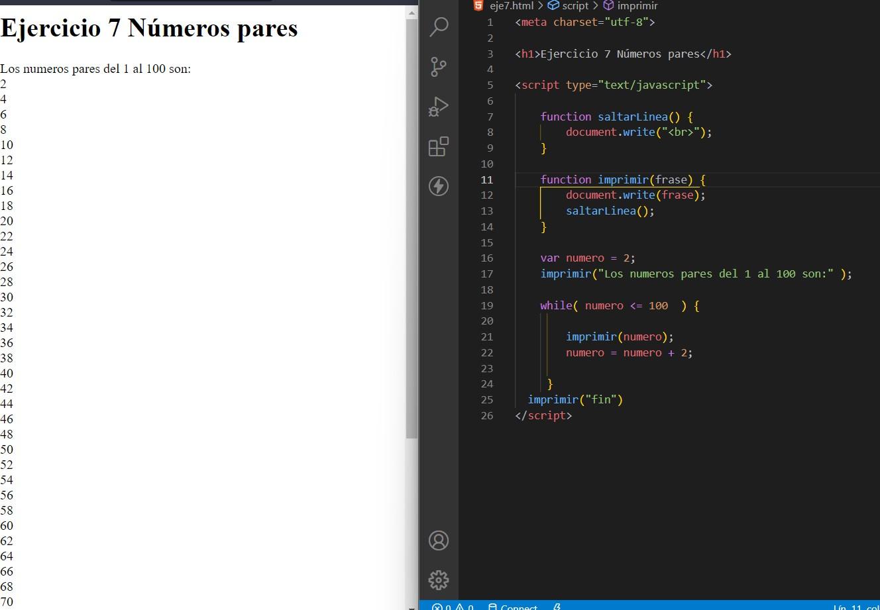Screen dimensions: 880x610
Task: Click the line and column status indicator
Action: click(x=856, y=606)
